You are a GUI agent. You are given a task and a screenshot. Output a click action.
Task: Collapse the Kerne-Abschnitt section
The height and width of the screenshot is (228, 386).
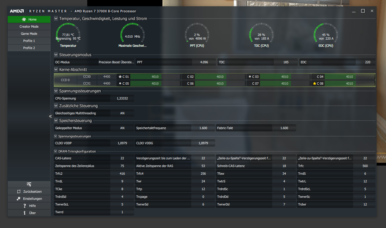point(56,69)
